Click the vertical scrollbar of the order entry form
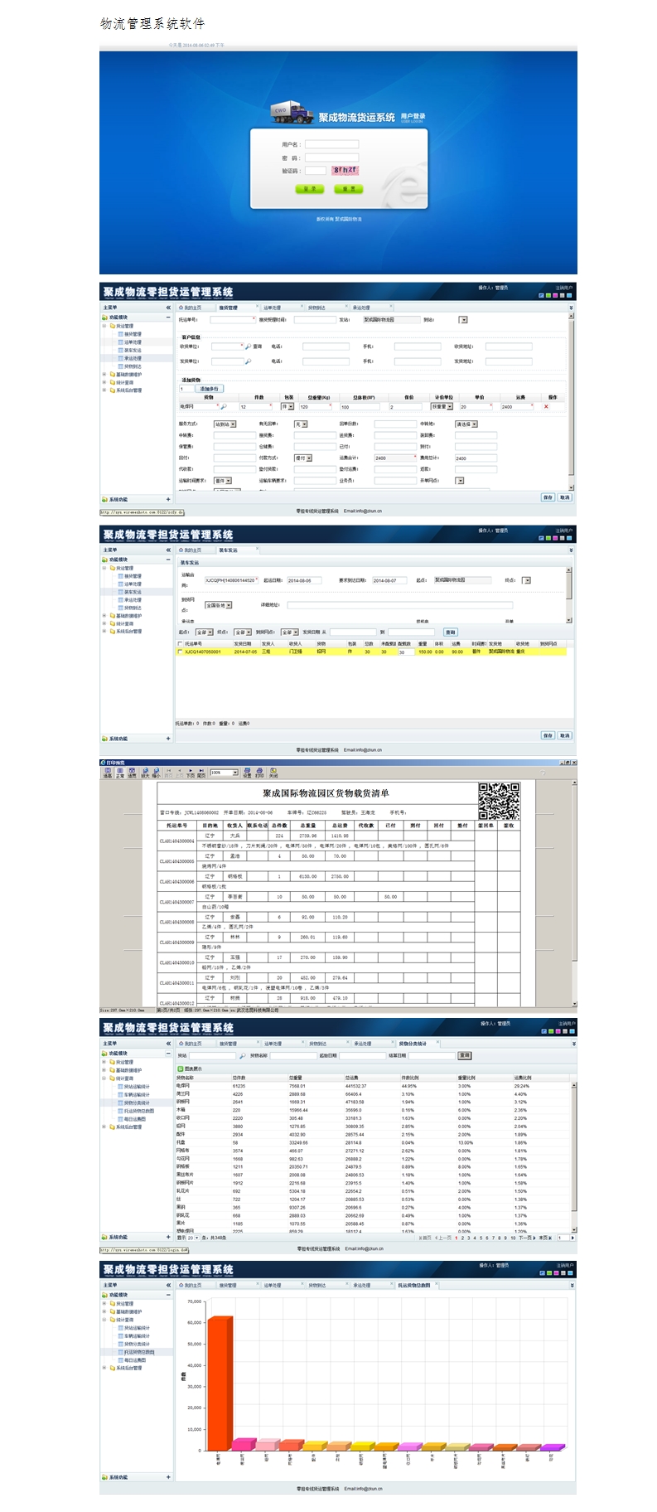This screenshot has height=1512, width=657. click(572, 402)
